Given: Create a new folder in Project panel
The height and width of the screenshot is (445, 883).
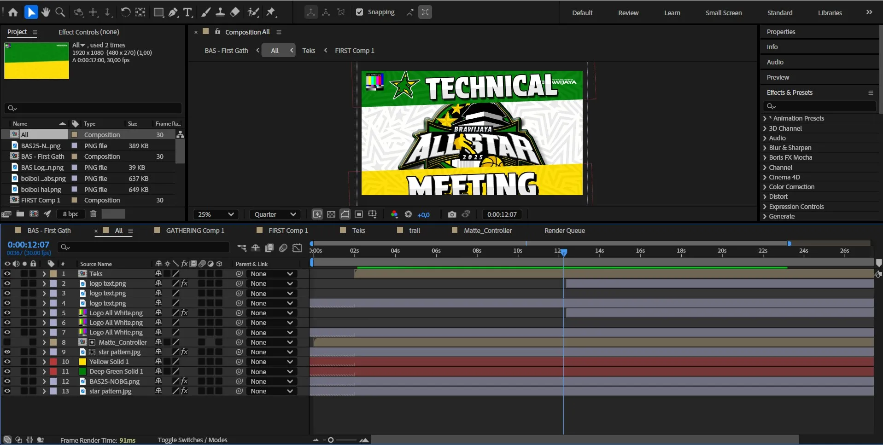Looking at the screenshot, I should [20, 214].
